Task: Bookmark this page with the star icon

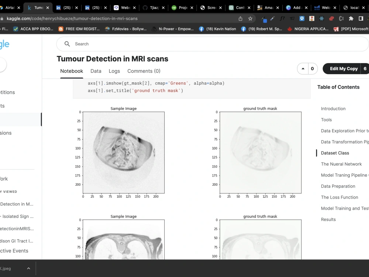Action: pos(250,18)
